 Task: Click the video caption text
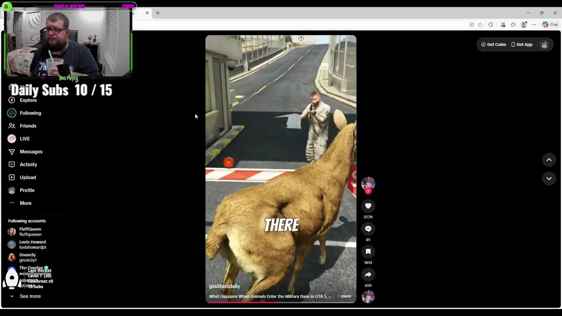[270, 296]
